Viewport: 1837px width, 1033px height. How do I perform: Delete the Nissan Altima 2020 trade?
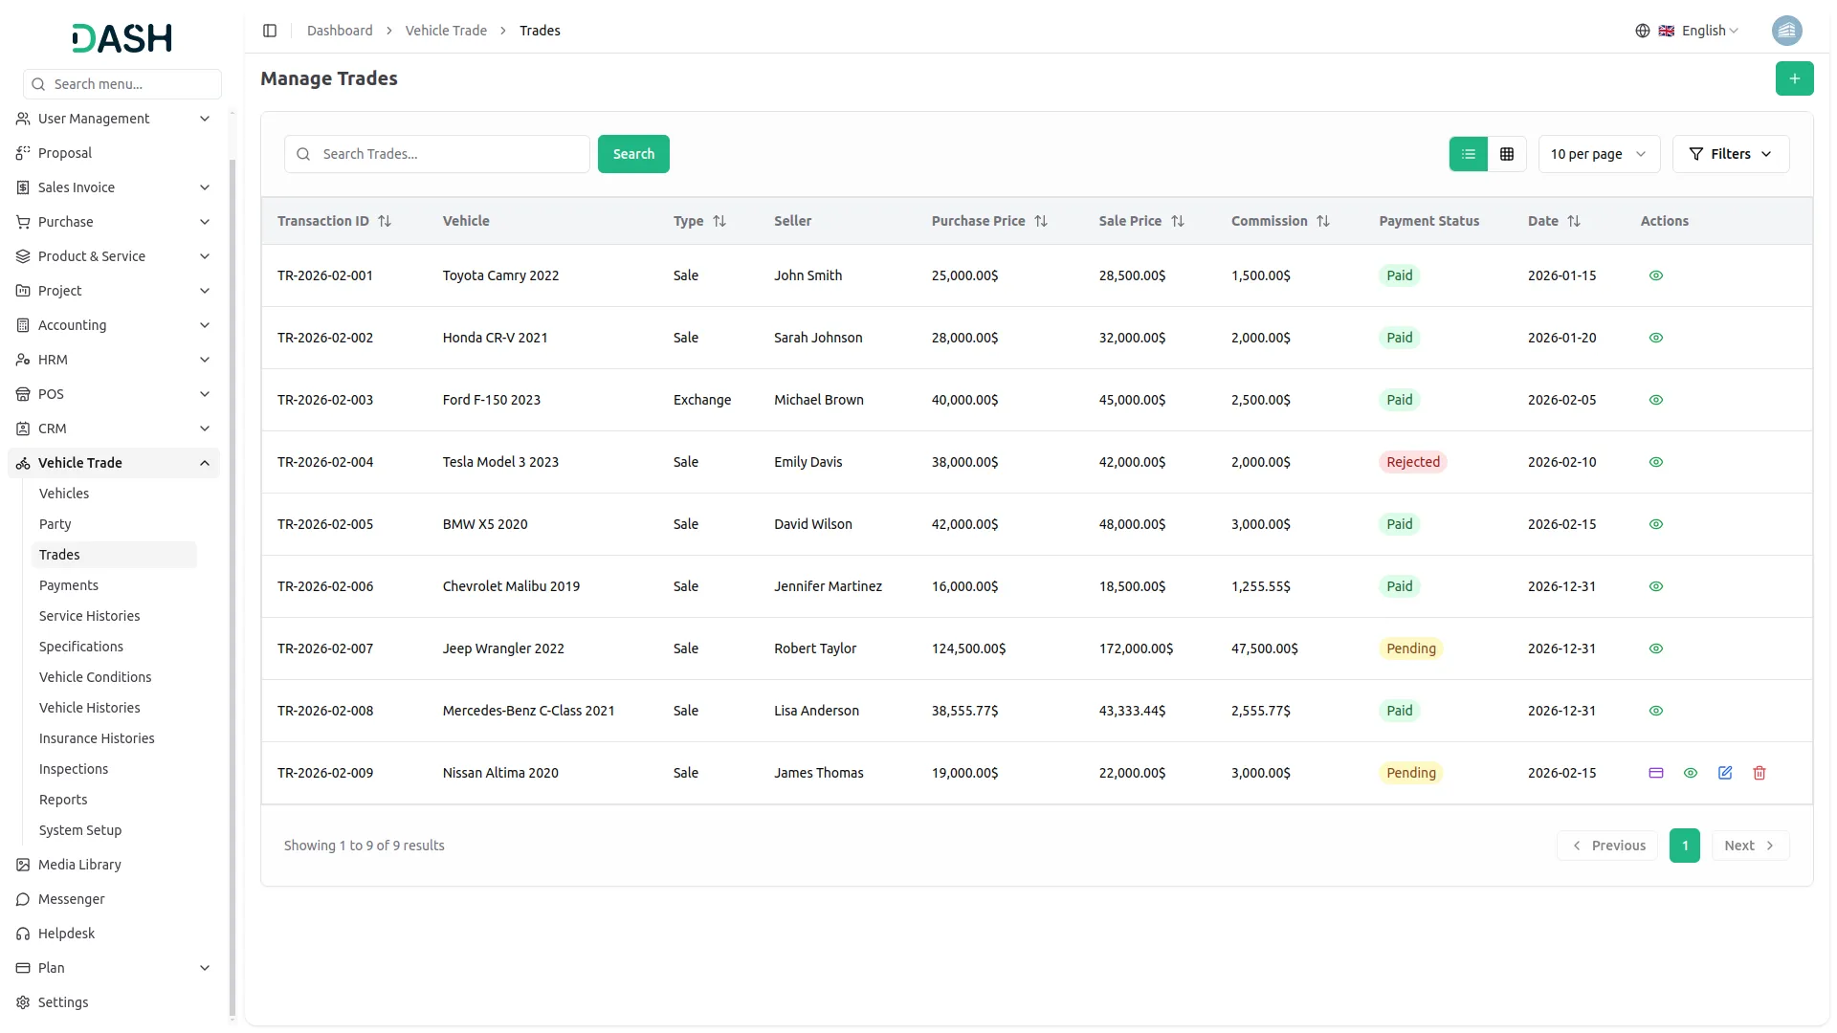click(x=1759, y=773)
